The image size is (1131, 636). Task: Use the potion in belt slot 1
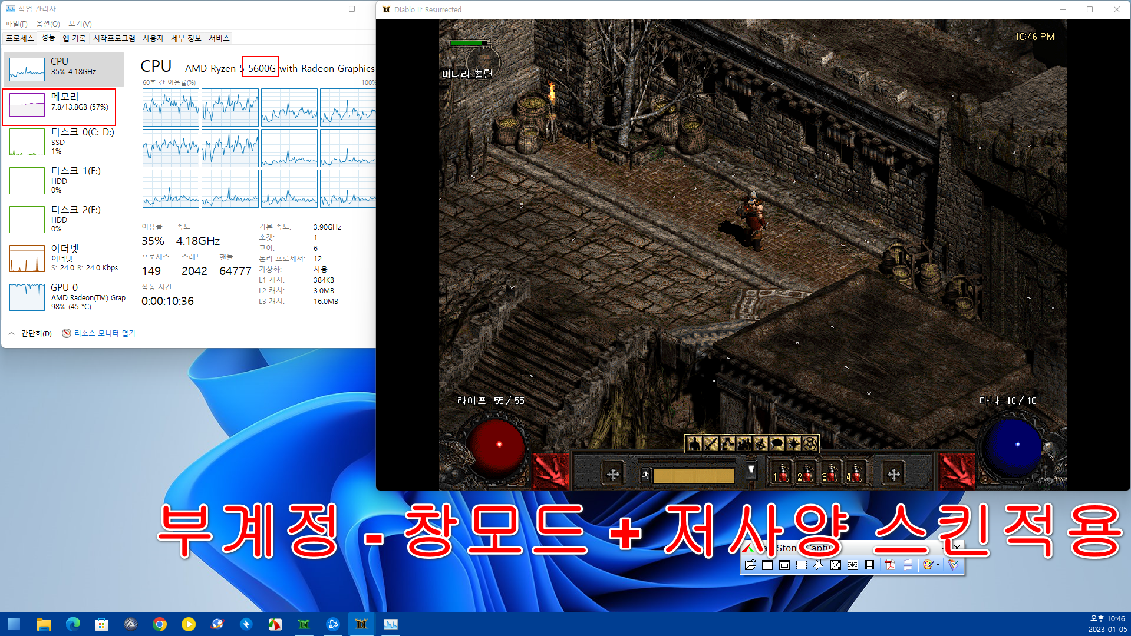click(781, 473)
